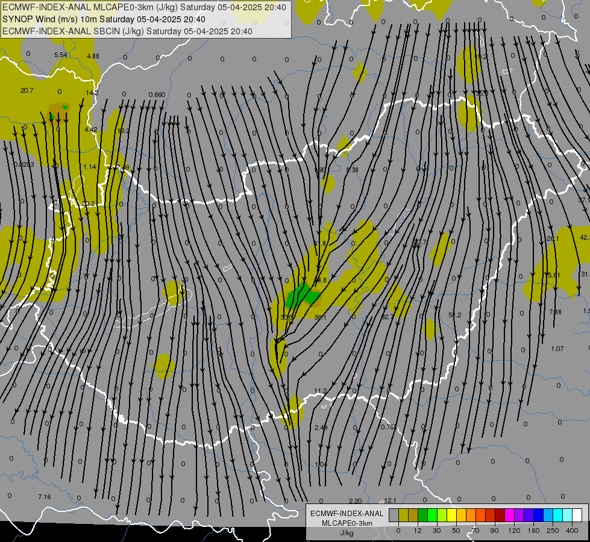
Task: Click the legend label ECMWF-INDEX-ANAL
Action: [x=347, y=514]
